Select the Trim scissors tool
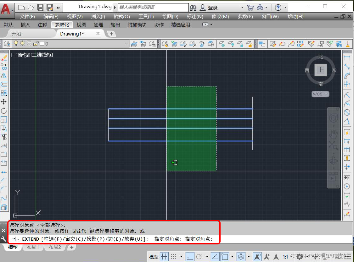The height and width of the screenshot is (262, 354). pos(4,137)
